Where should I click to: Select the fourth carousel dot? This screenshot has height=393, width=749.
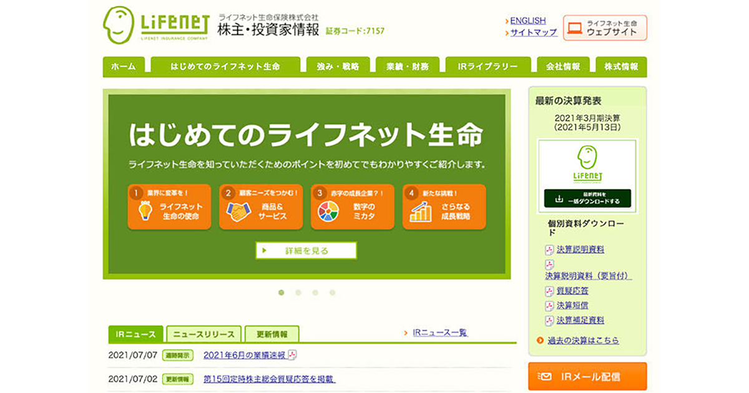coord(332,292)
